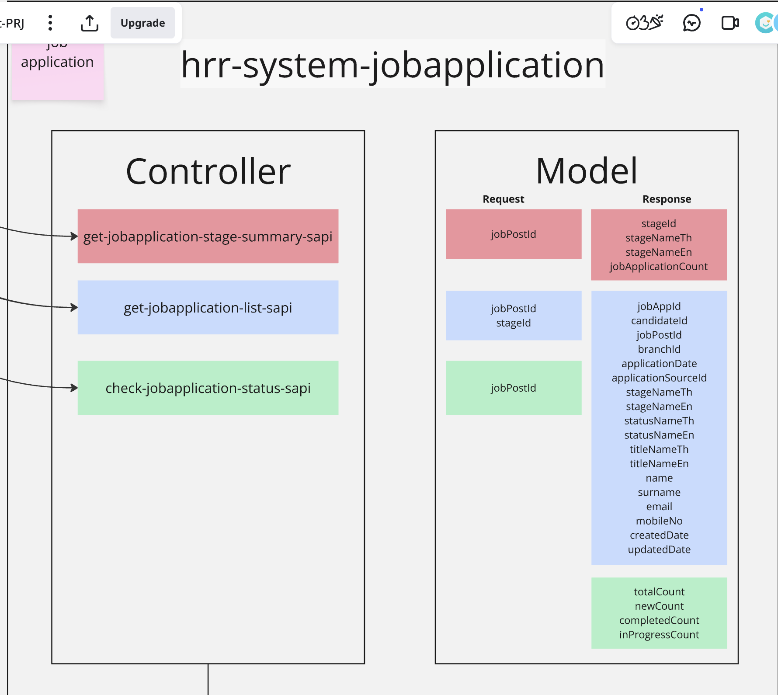This screenshot has height=695, width=778.
Task: Select the hrr-system-jobapplication title text
Action: click(x=392, y=65)
